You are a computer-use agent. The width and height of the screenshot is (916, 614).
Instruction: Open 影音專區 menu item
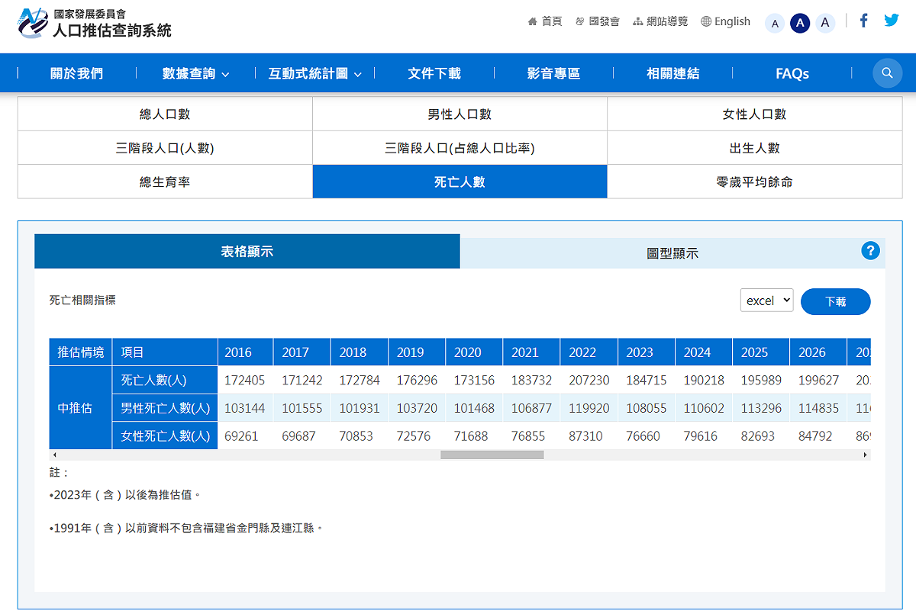[553, 73]
